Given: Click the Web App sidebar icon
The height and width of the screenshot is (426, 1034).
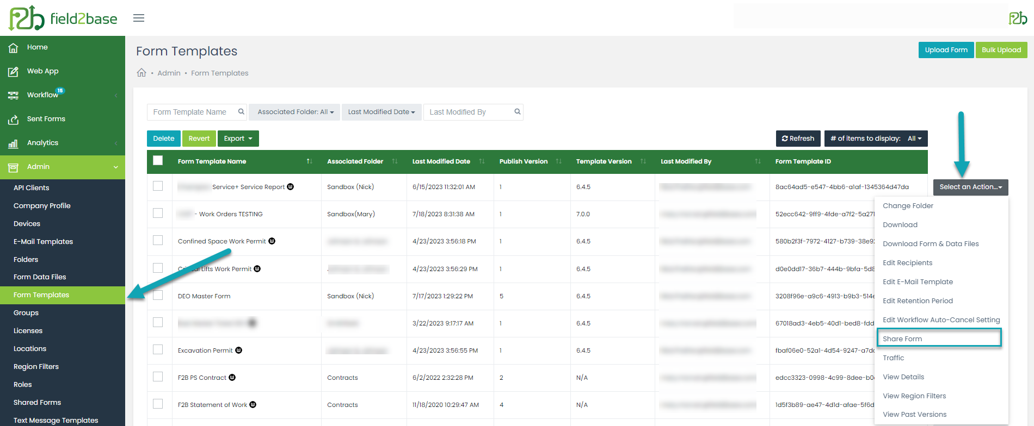Looking at the screenshot, I should 13,71.
